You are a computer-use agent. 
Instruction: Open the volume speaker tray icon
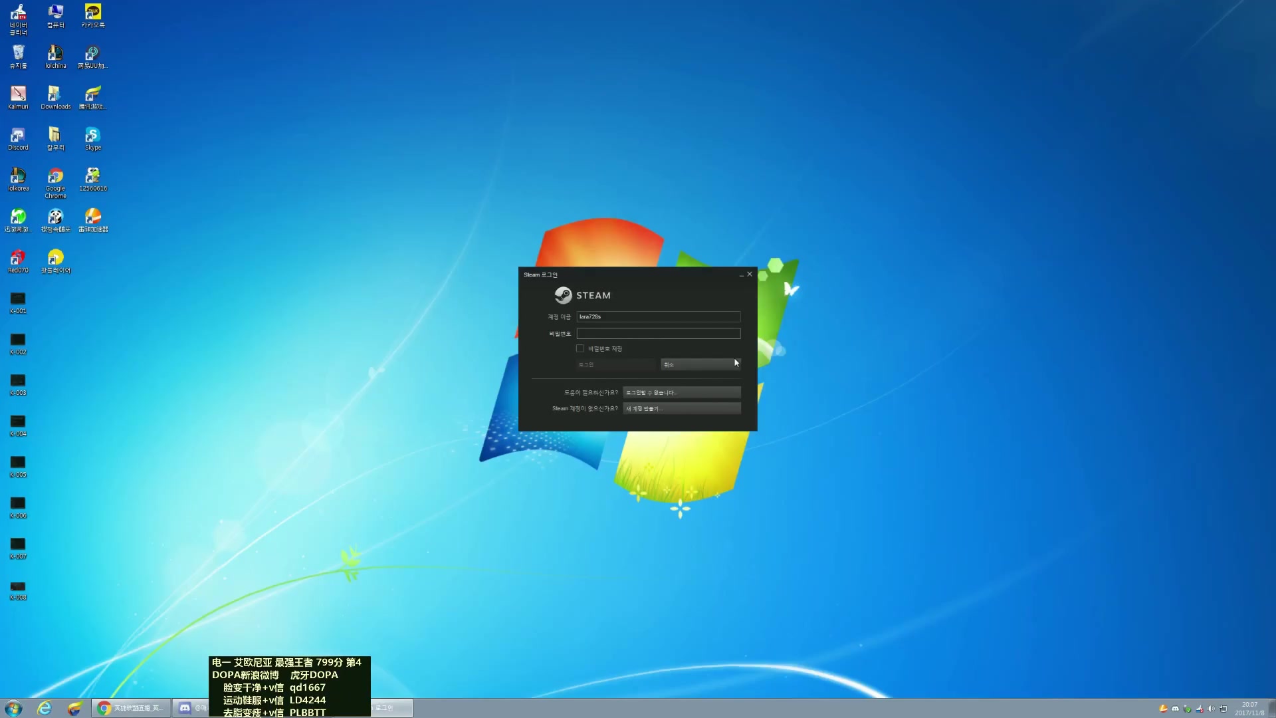point(1211,709)
